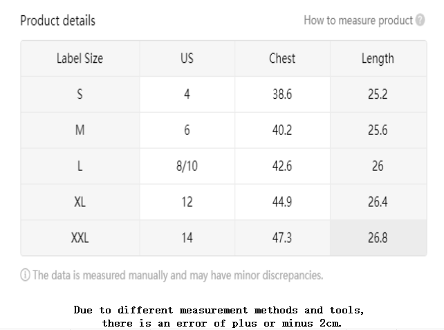The image size is (444, 330).
Task: Click the 47.3 chest measurement cell
Action: (282, 238)
